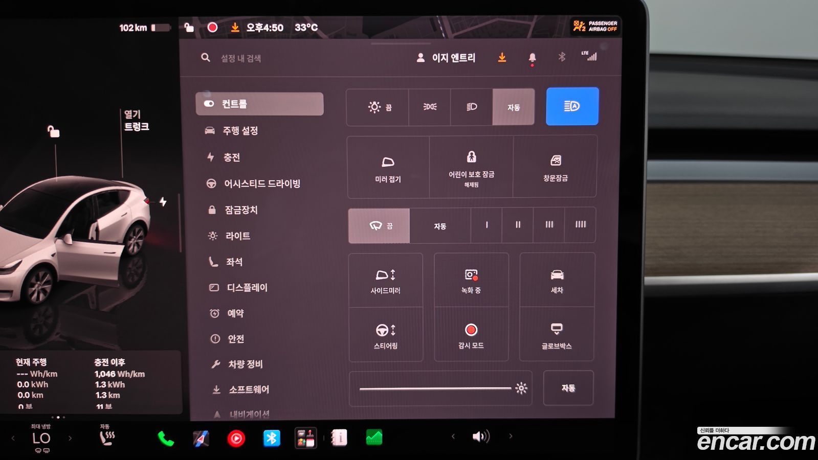Toggle child lock (어린이 보호 잠금)
Viewport: 818px width, 460px height.
point(471,167)
